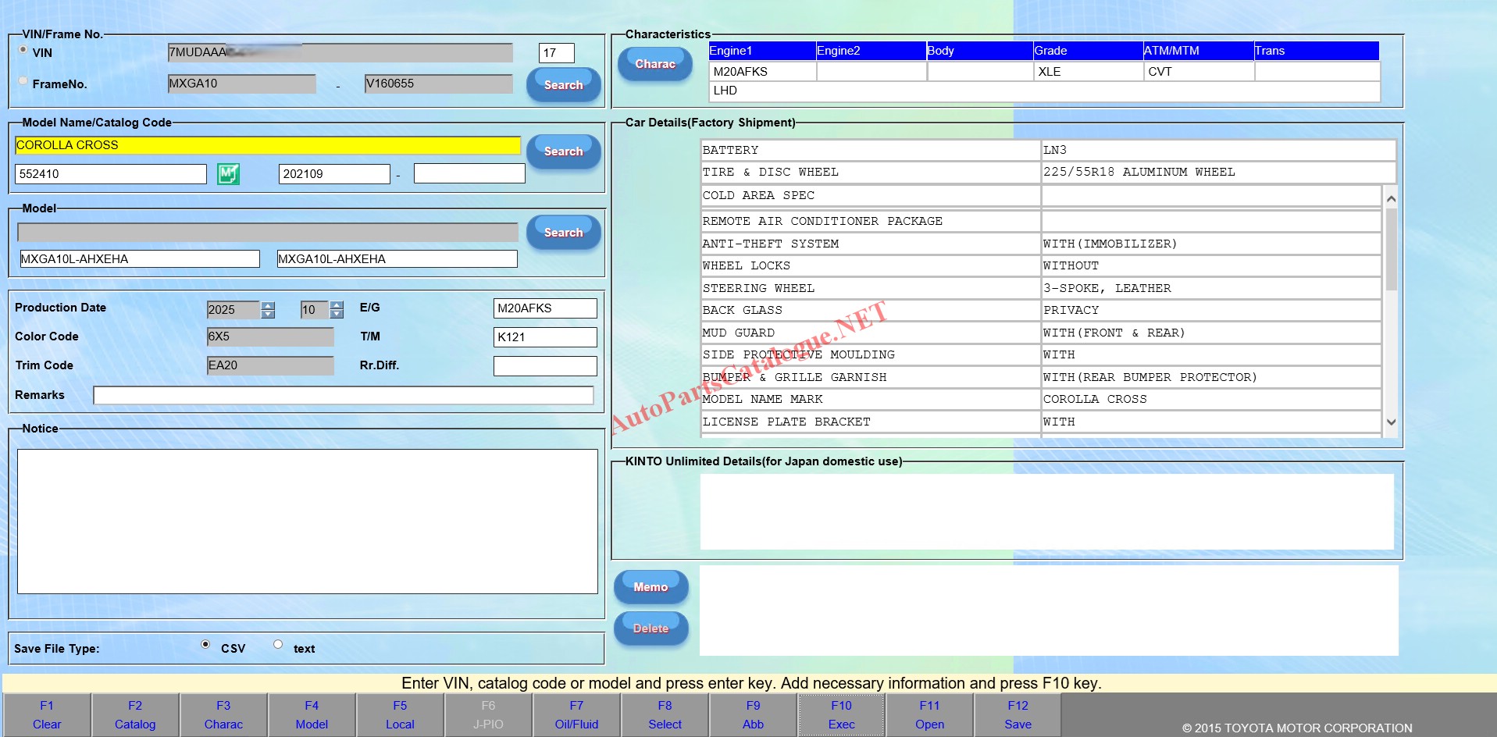
Task: Choose CSV as save file type
Action: 205,645
